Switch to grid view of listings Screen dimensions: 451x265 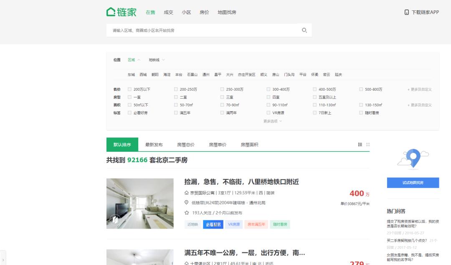tap(368, 144)
